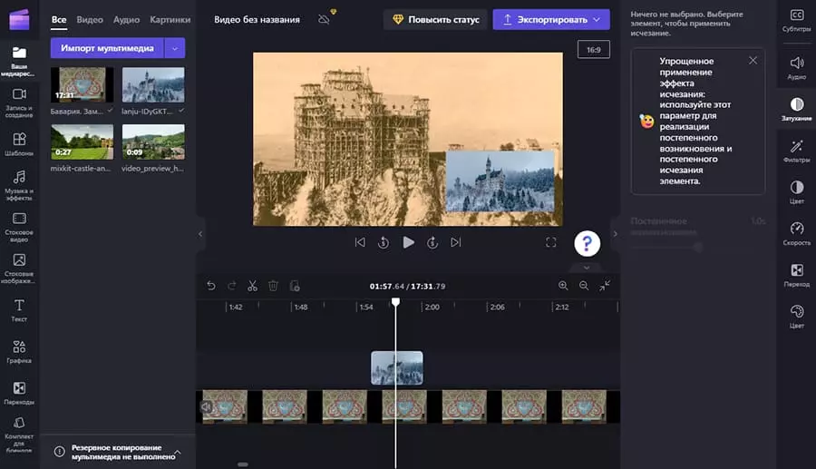Switch to the Картинки tab
Viewport: 816px width, 469px height.
170,19
